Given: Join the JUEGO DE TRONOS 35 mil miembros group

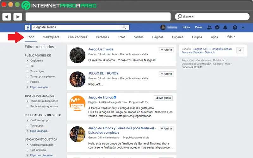Looking at the screenshot, I should click(x=166, y=74).
